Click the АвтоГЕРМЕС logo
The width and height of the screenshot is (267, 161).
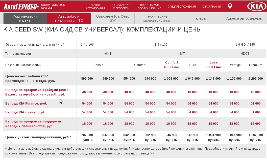pyautogui.click(x=21, y=7)
